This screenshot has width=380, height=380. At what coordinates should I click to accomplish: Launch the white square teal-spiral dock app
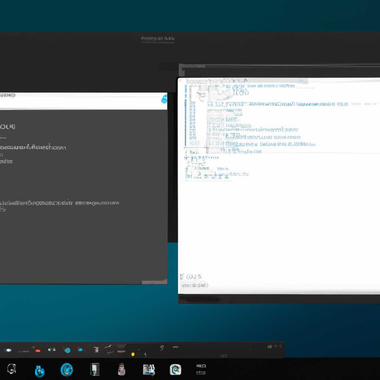click(175, 370)
